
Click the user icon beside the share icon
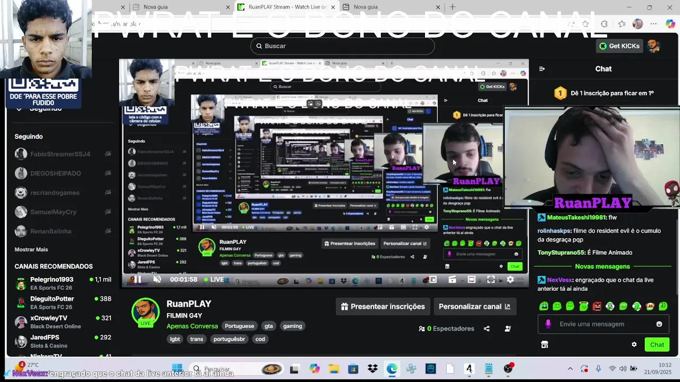click(508, 329)
